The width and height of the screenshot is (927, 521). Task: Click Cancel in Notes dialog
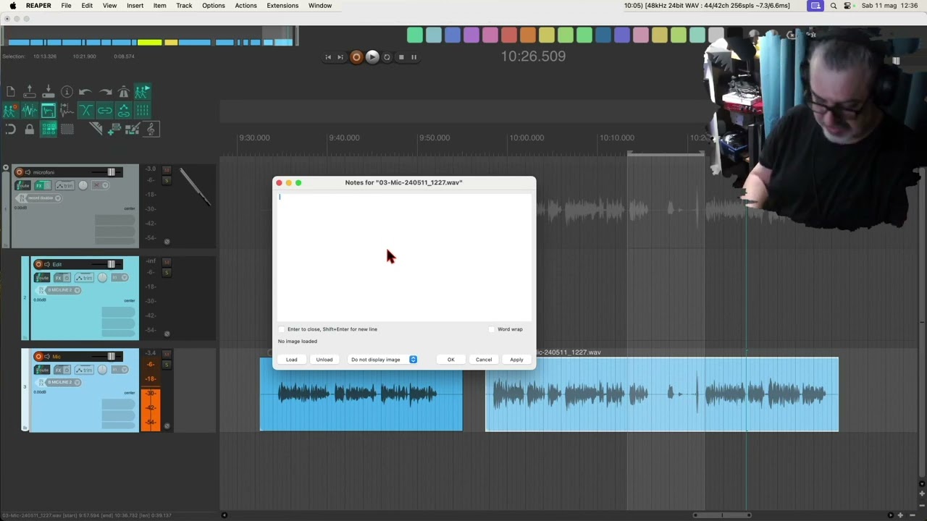pyautogui.click(x=484, y=360)
